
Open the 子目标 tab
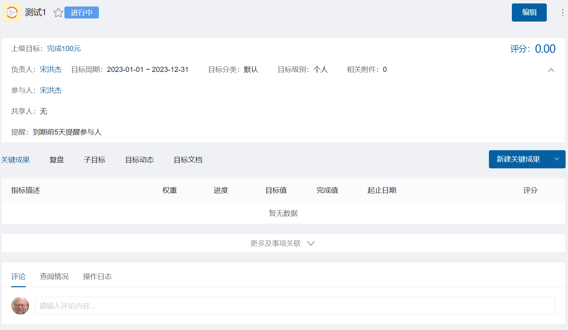pos(94,160)
